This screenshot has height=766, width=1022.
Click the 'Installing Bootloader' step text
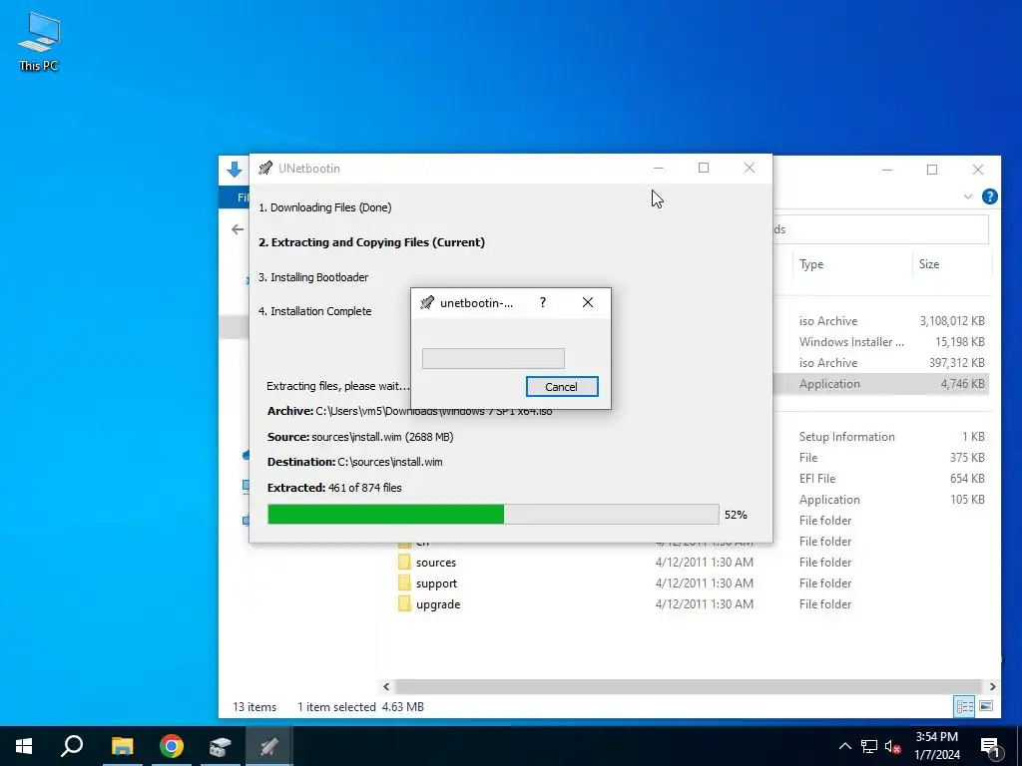[x=313, y=277]
